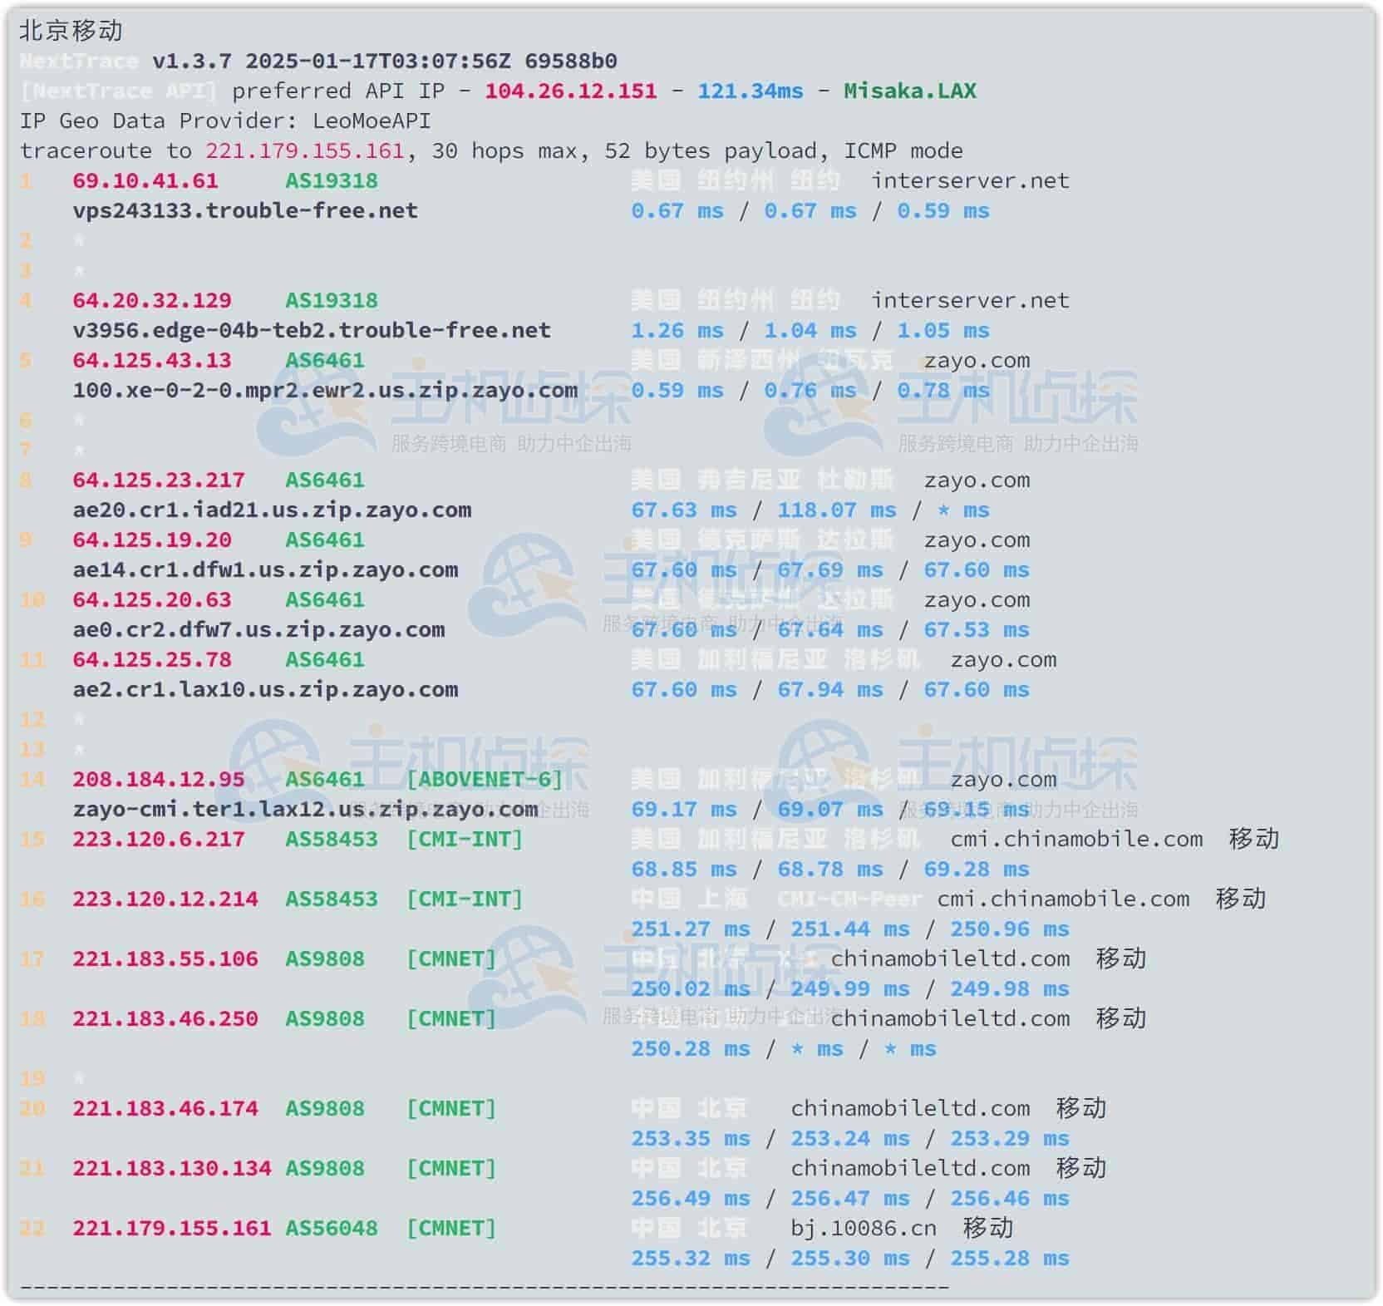This screenshot has width=1383, height=1306.
Task: Click hostname "v3956.edge-04b-teb2.trouble-free.net"
Action: 312,330
